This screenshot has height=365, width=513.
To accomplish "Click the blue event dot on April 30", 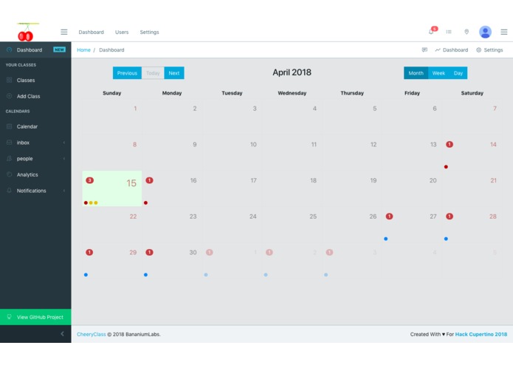I will (x=145, y=275).
